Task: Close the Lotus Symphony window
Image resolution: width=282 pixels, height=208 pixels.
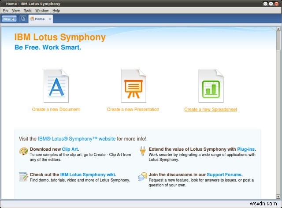Action: coord(276,4)
